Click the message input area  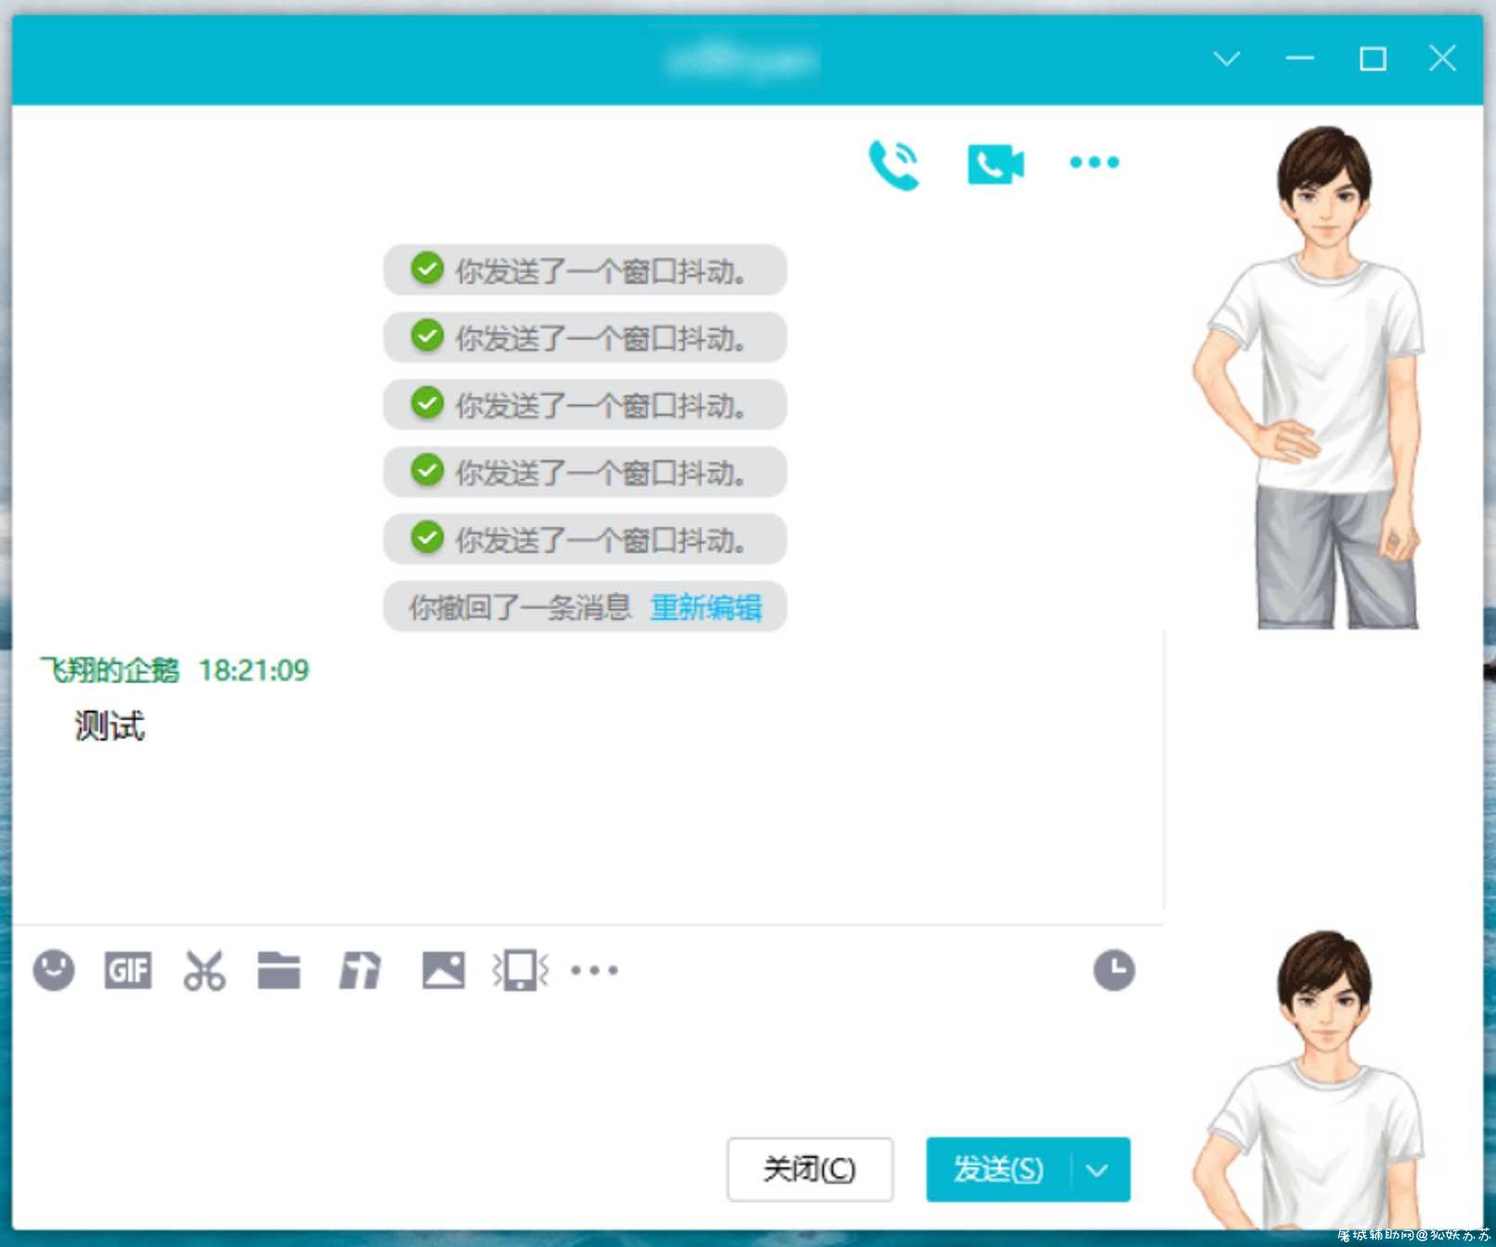(x=587, y=1065)
